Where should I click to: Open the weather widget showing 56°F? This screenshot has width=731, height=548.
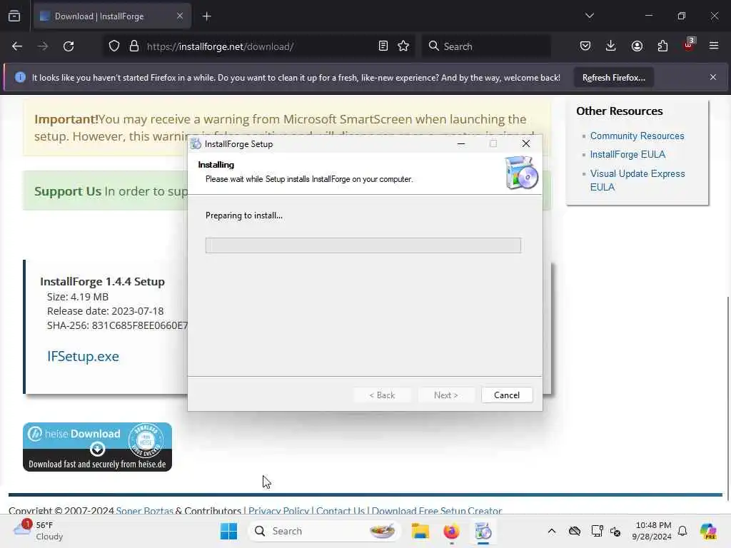(x=39, y=531)
